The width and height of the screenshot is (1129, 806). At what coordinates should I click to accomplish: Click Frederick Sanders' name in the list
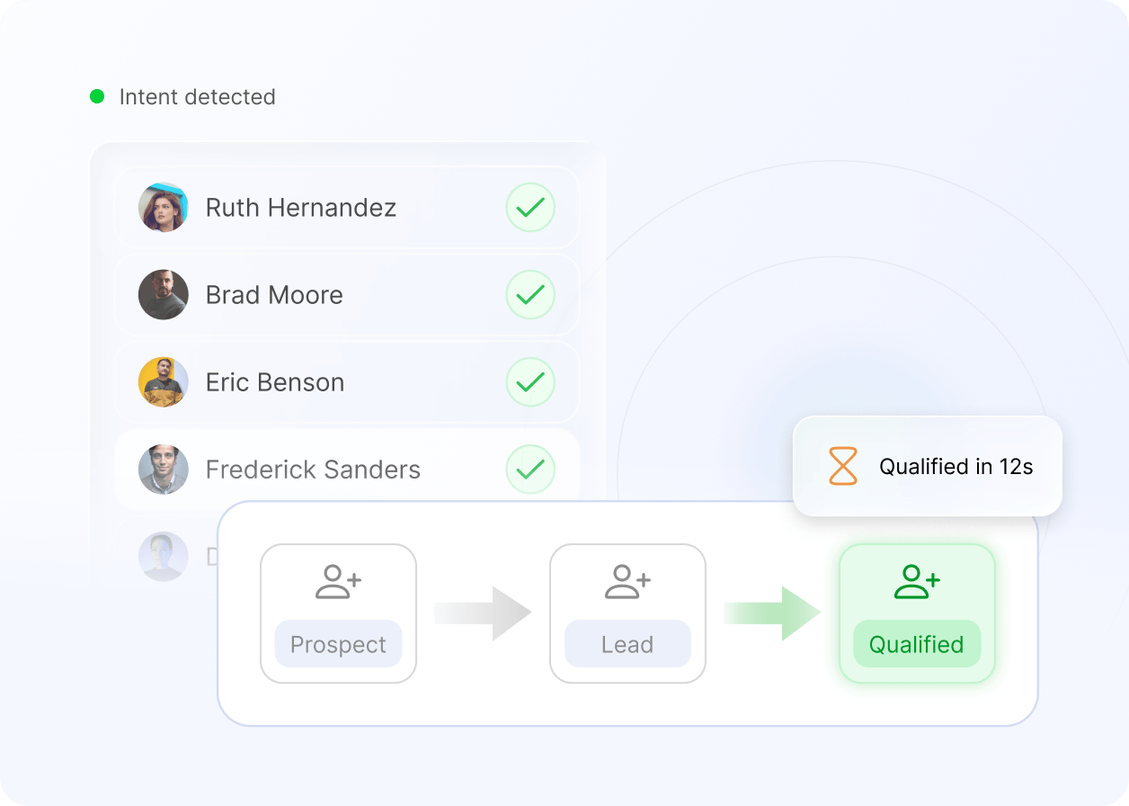click(x=313, y=470)
